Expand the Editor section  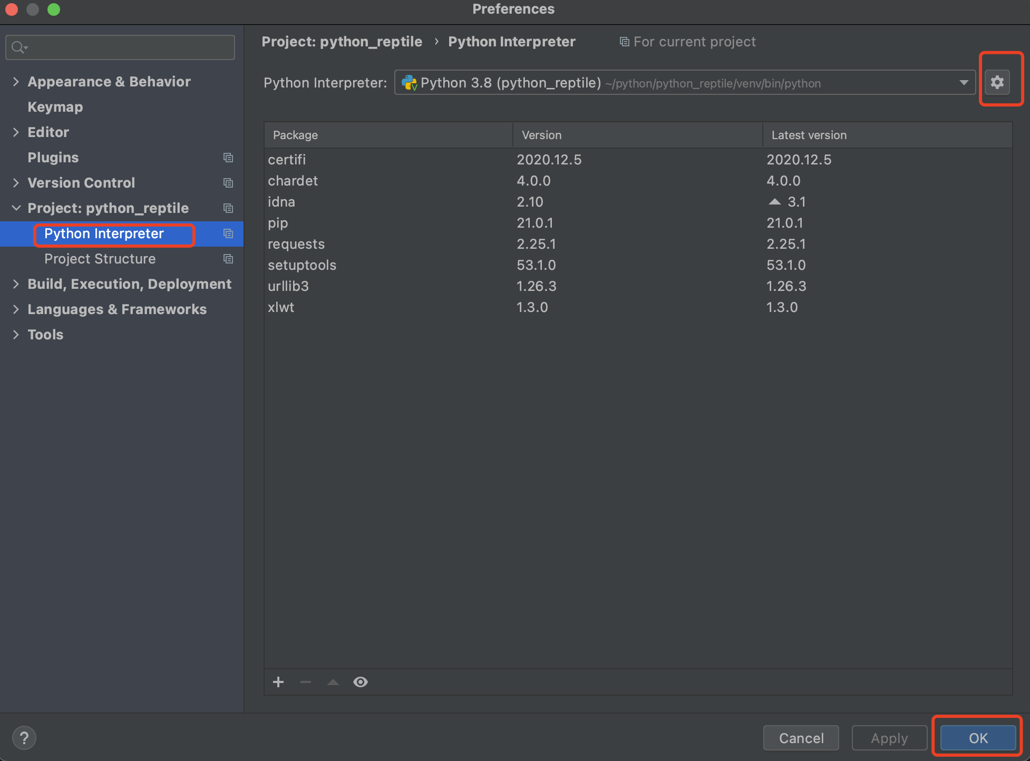tap(16, 132)
